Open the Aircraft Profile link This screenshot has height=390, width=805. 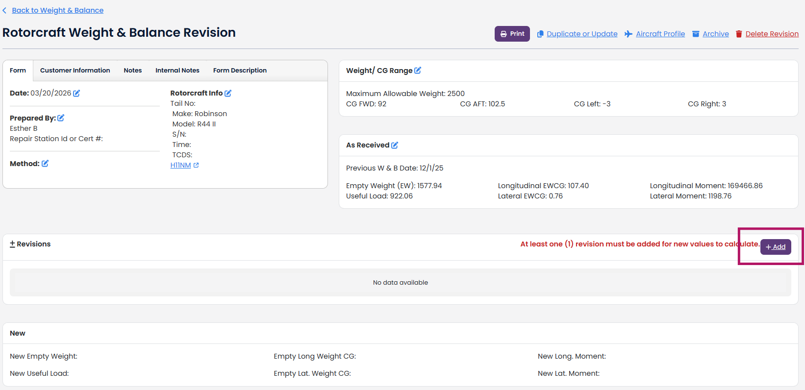coord(660,34)
